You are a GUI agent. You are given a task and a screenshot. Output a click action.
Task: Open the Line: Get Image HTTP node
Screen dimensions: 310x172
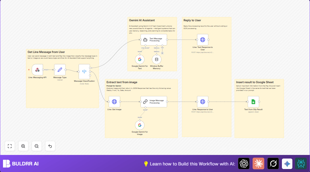[x=114, y=102]
